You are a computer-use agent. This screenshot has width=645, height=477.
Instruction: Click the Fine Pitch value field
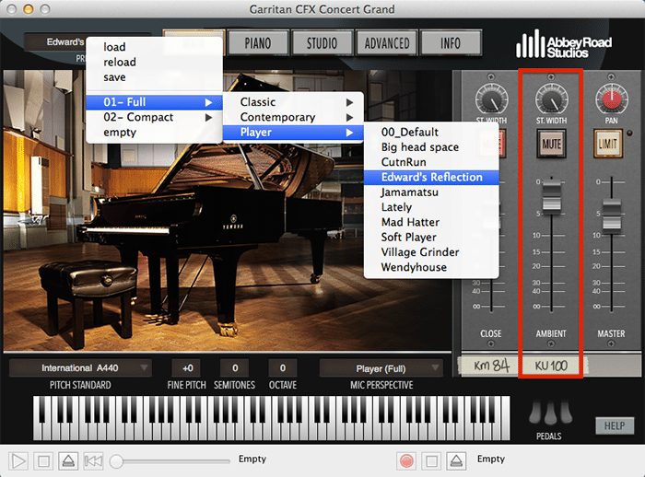[x=188, y=368]
